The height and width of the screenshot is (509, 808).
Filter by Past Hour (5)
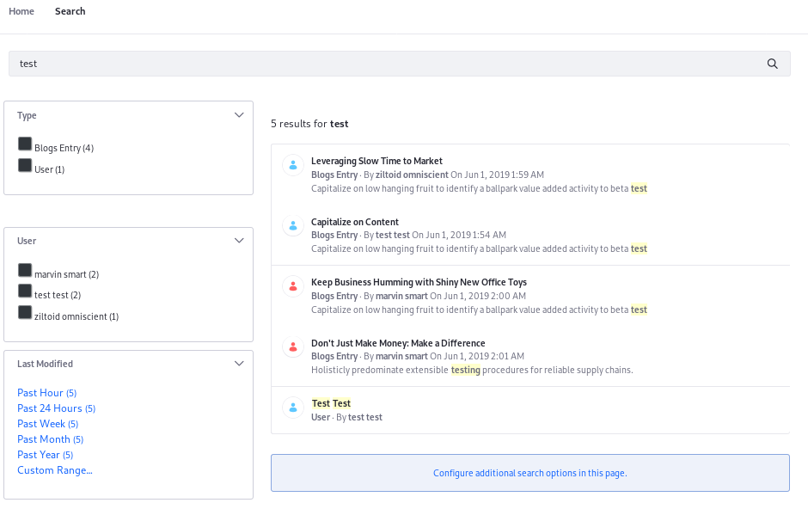47,393
